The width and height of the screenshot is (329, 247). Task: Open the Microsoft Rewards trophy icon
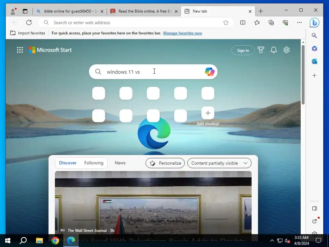(x=261, y=50)
